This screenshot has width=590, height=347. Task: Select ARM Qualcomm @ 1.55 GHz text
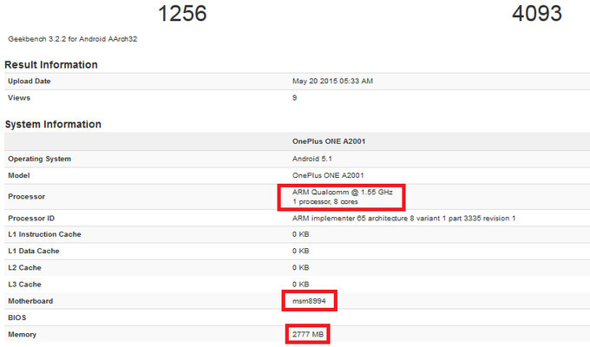coord(343,192)
